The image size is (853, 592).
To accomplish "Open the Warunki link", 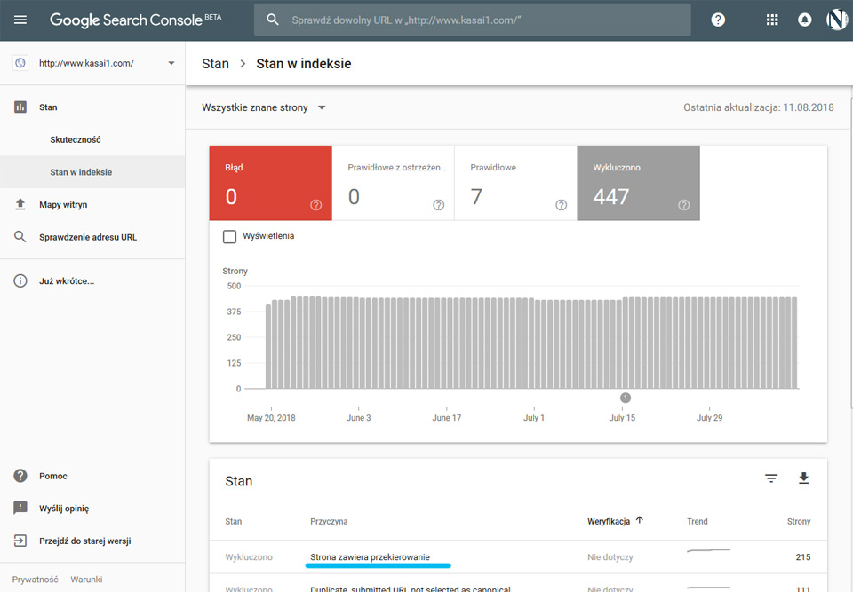I will (x=86, y=580).
